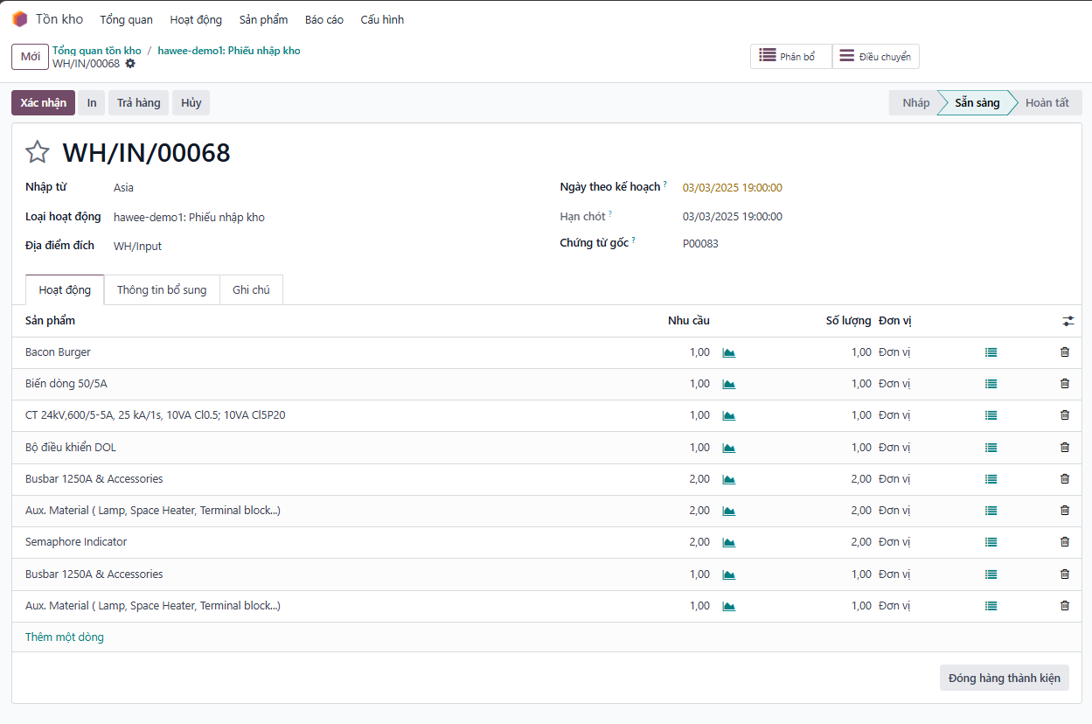Open the Ngày theo kế hoạch date field
Image resolution: width=1092 pixels, height=724 pixels.
[x=733, y=187]
